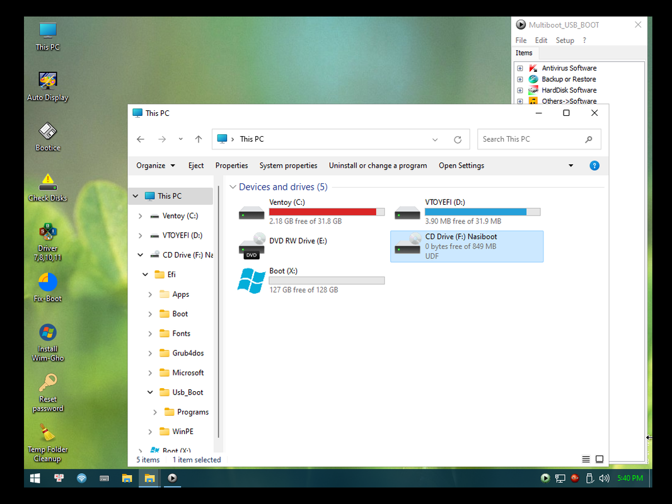Expand Antivirus Software in Multiboot window

point(520,69)
